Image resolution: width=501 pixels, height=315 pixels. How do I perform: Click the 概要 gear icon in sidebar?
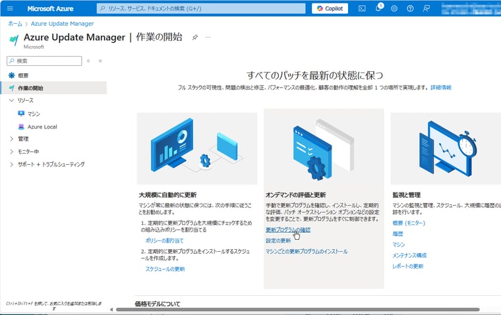click(x=11, y=75)
